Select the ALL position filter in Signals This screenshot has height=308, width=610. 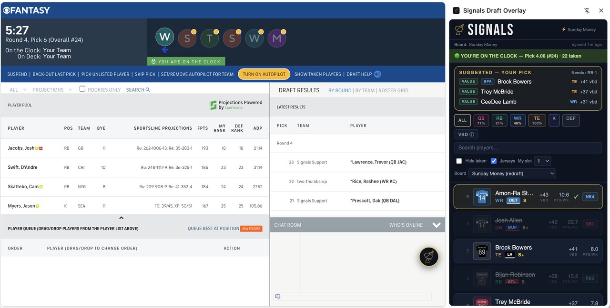463,120
